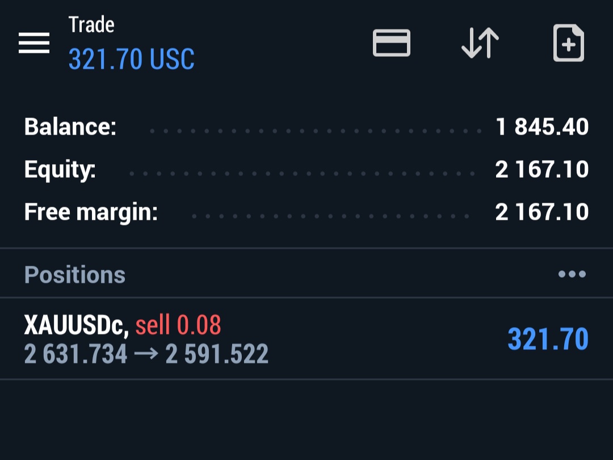
Task: Select the Free margin row
Action: tap(306, 212)
